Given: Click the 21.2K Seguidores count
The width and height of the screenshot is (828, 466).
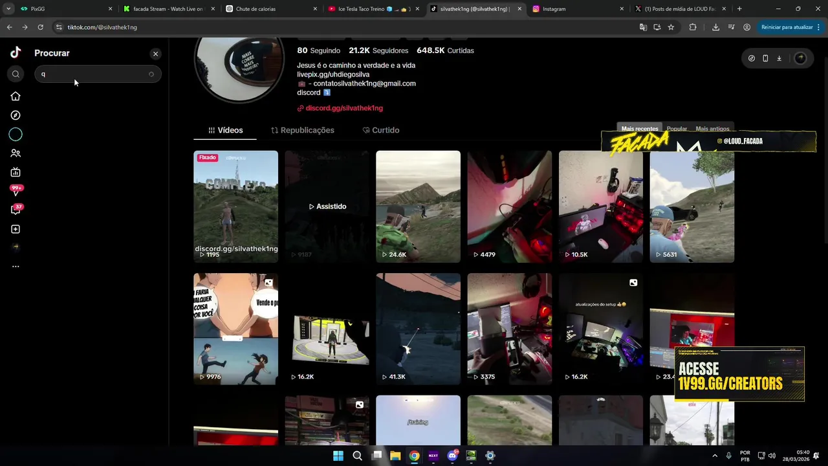Looking at the screenshot, I should (378, 50).
